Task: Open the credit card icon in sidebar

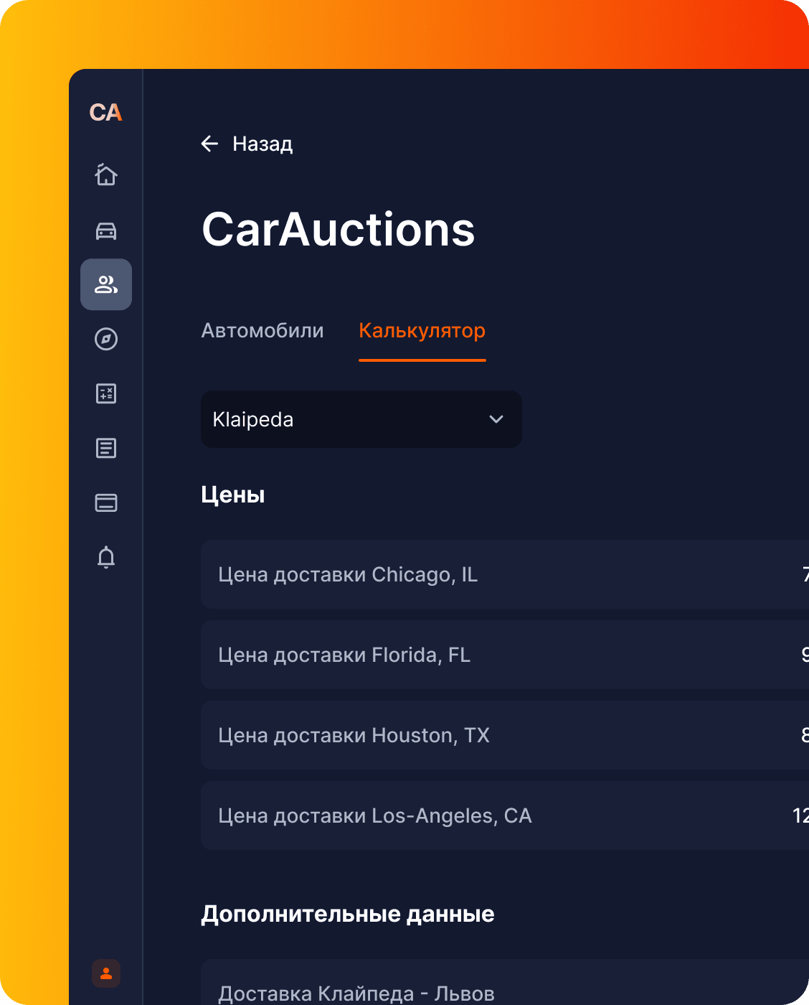Action: coord(106,502)
